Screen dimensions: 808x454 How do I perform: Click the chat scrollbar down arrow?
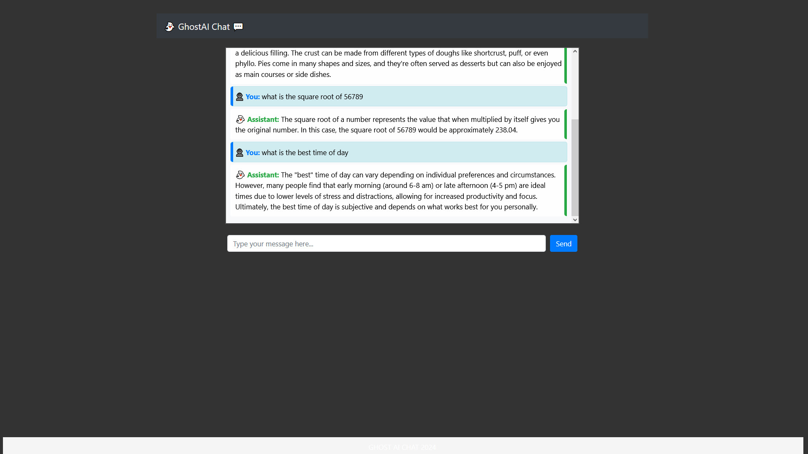coord(575,220)
